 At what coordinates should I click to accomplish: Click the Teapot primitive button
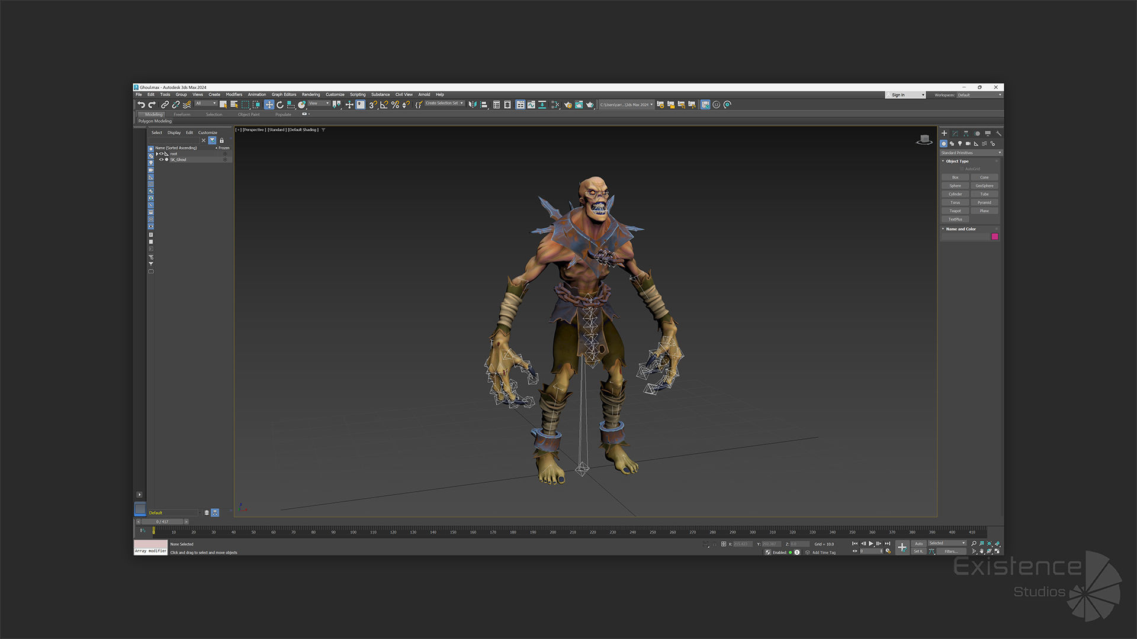955,211
